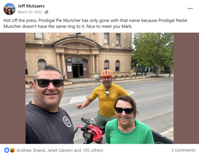Open Andrew Shand in the reactions summary
The height and width of the screenshot is (155, 199).
click(x=31, y=150)
